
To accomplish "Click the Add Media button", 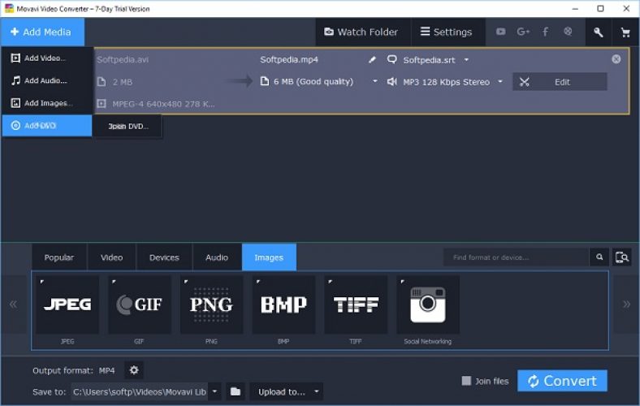I will coord(42,32).
